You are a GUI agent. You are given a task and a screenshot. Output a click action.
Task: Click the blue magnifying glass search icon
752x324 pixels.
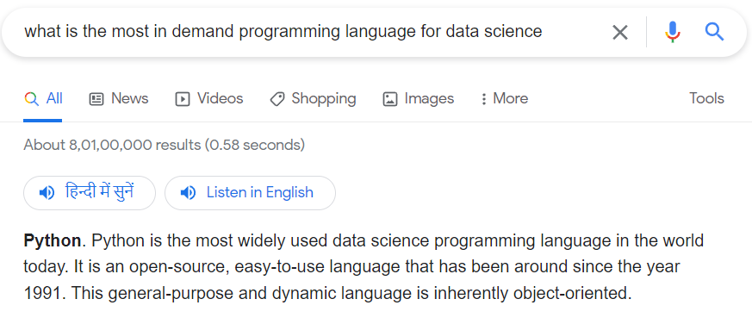714,32
